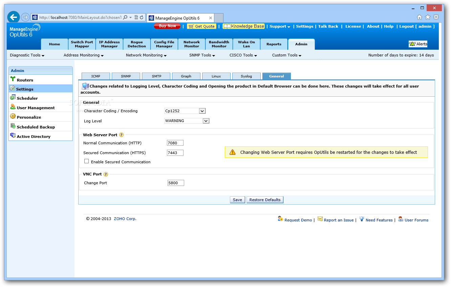Screen dimensions: 451x287
Task: Click the browser Forward arrow
Action: tap(25, 17)
